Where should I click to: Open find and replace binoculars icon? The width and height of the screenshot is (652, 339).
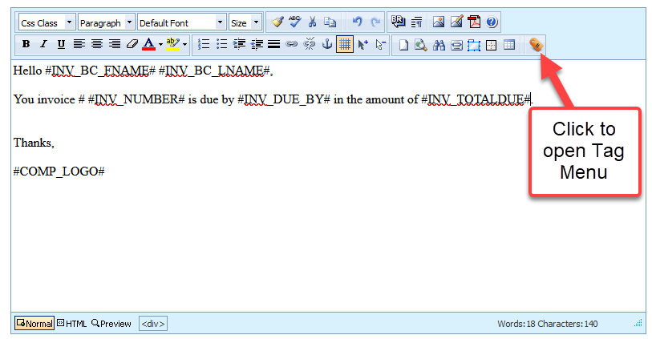click(x=439, y=45)
